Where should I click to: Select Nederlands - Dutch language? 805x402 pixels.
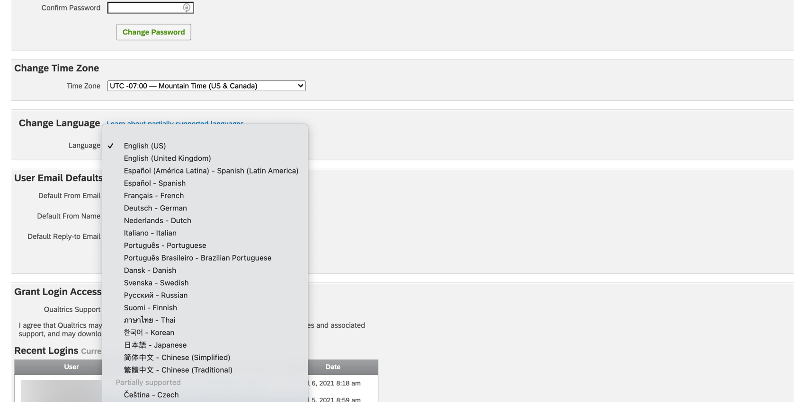157,220
